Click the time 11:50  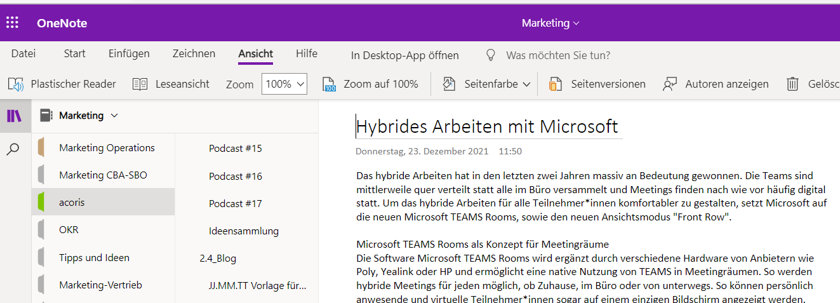(x=510, y=152)
